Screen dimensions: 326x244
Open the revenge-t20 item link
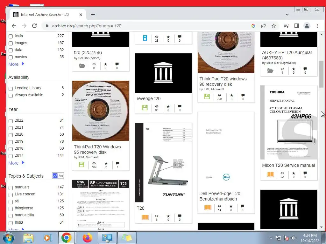(x=148, y=98)
